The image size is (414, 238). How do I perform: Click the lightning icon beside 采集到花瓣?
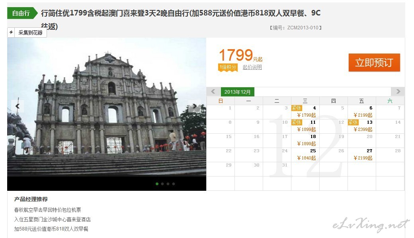click(x=11, y=33)
